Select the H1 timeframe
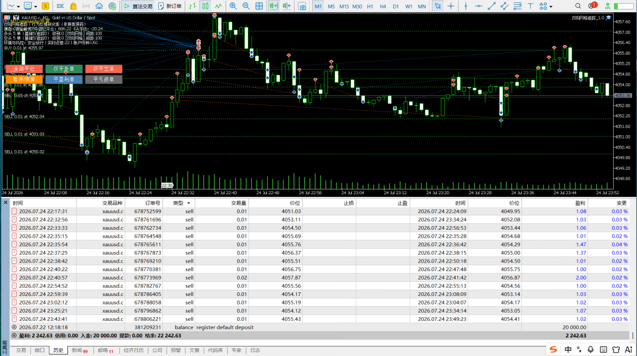Image resolution: width=637 pixels, height=356 pixels. click(x=370, y=6)
